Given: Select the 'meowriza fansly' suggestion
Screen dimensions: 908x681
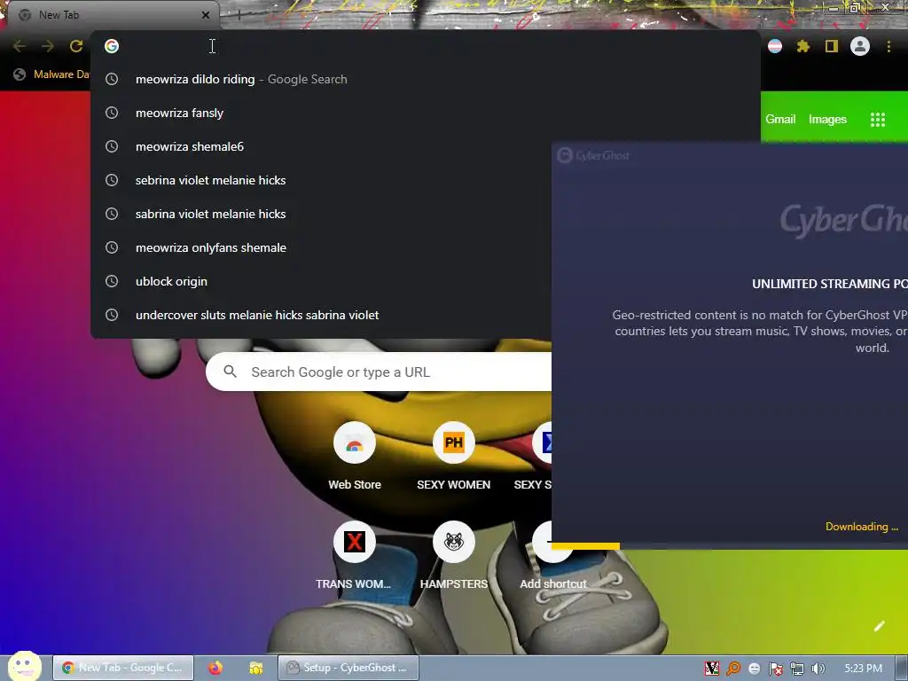Looking at the screenshot, I should [426, 113].
